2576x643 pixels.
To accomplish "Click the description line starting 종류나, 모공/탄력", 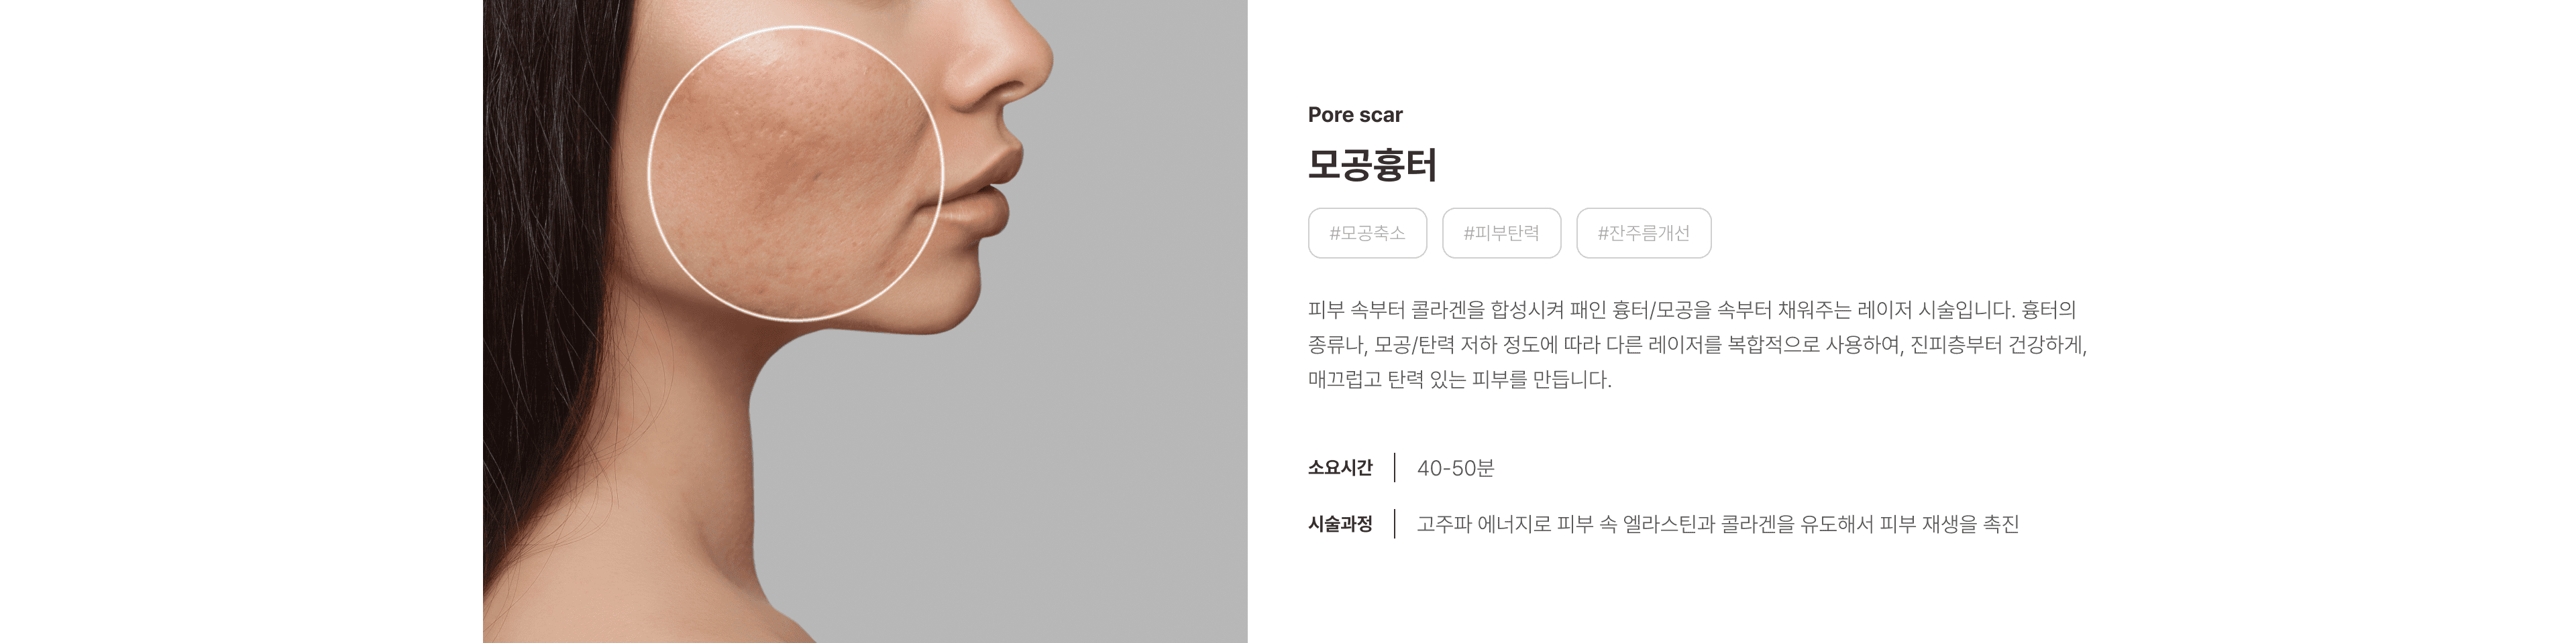I will tap(1697, 344).
